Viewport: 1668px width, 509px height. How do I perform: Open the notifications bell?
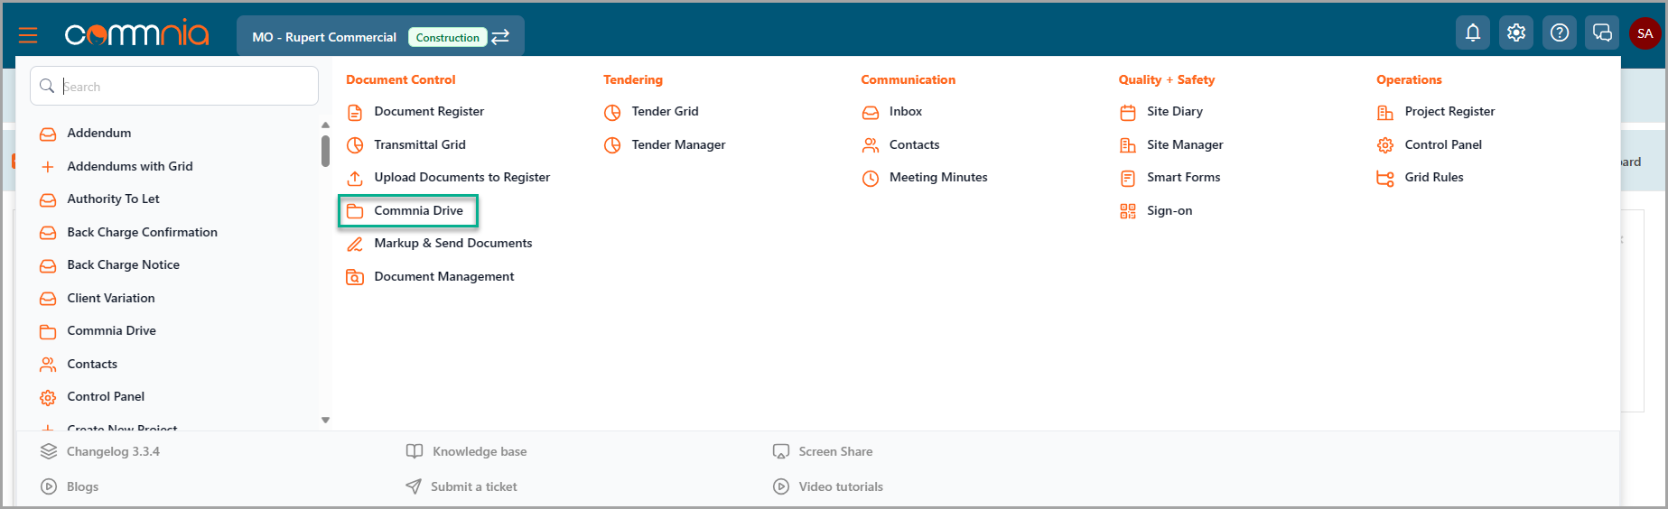(x=1473, y=33)
